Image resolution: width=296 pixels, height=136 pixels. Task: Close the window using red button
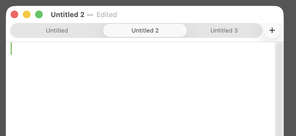14,15
